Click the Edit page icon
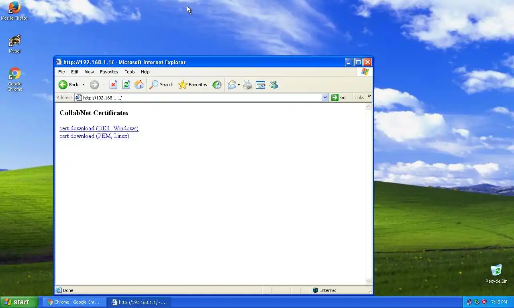Image resolution: width=514 pixels, height=308 pixels. click(261, 85)
